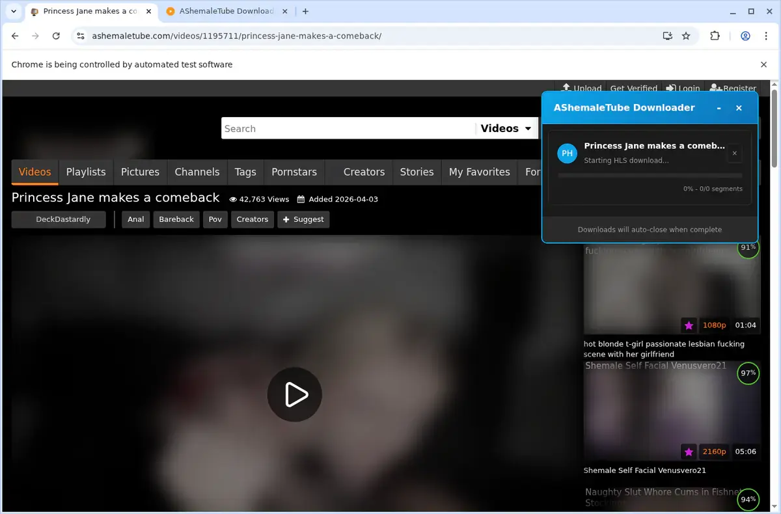
Task: Click the Pov tag button
Action: click(x=215, y=219)
